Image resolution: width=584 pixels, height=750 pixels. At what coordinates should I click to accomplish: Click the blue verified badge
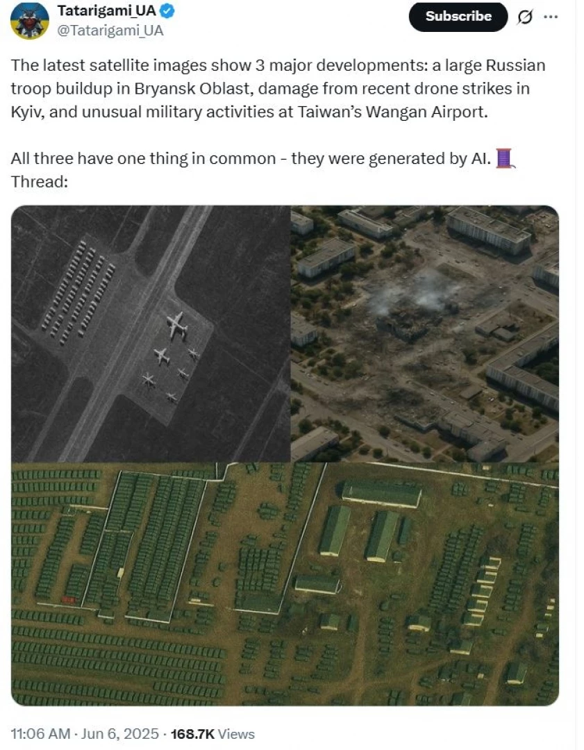coord(168,10)
